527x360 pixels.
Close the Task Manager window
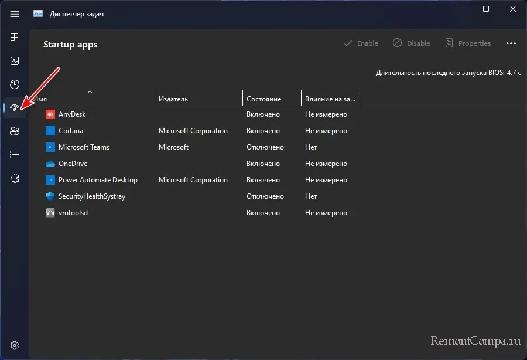point(512,9)
